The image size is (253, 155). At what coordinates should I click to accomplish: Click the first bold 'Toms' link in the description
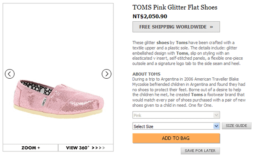(x=182, y=43)
